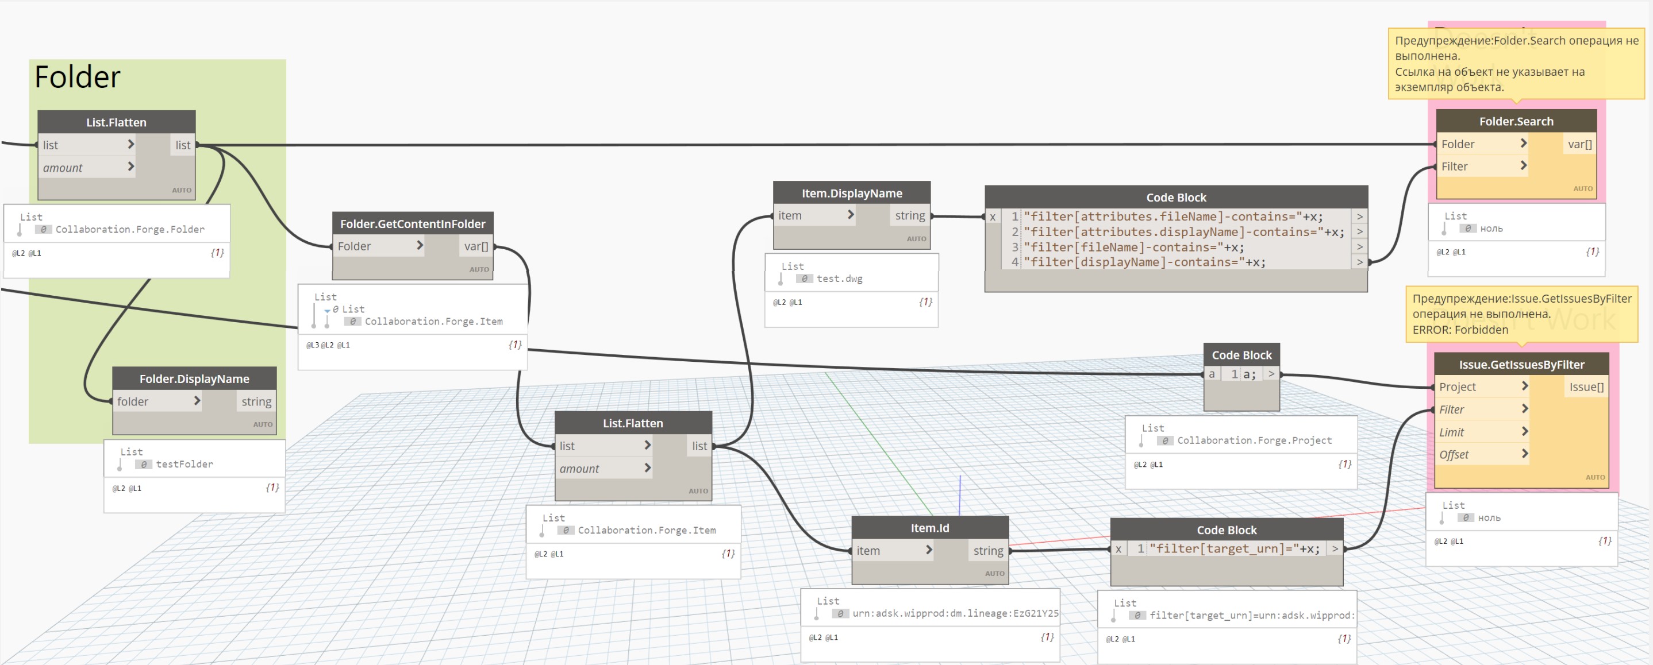Select Collaboration.Forge.Folder preview entry

point(130,229)
